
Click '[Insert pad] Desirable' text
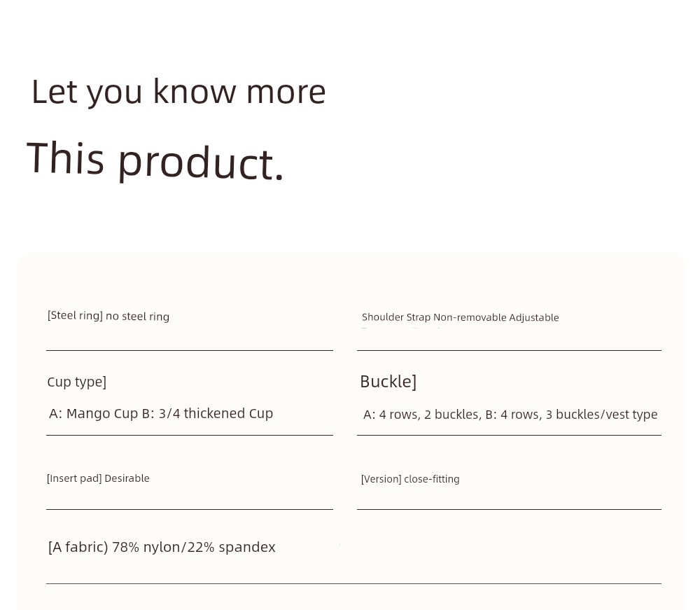[x=98, y=478]
